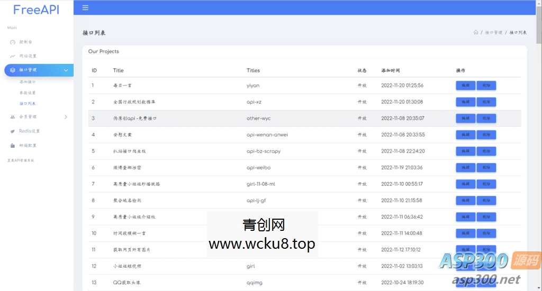Image resolution: width=542 pixels, height=291 pixels.
Task: Click the 邮箱配置 briefcase icon
Action: [x=13, y=146]
